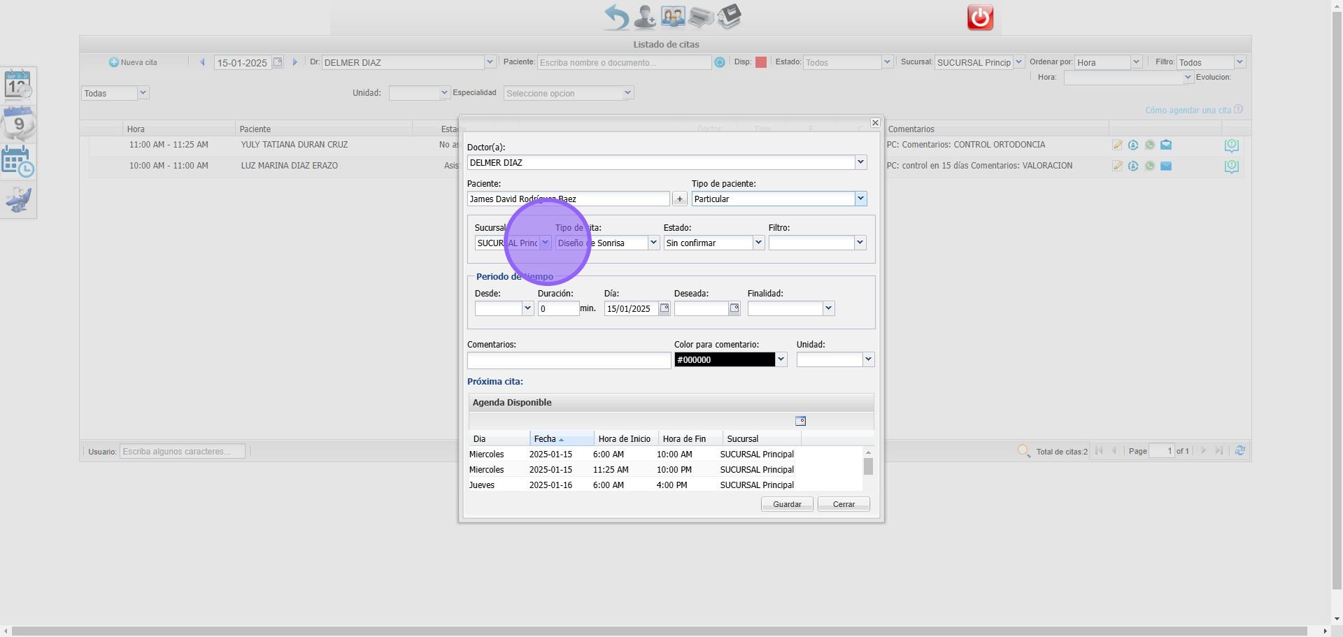This screenshot has height=637, width=1343.
Task: Click the WhatsApp icon for Yuly Tatiana Duran Cruz
Action: pyautogui.click(x=1149, y=145)
